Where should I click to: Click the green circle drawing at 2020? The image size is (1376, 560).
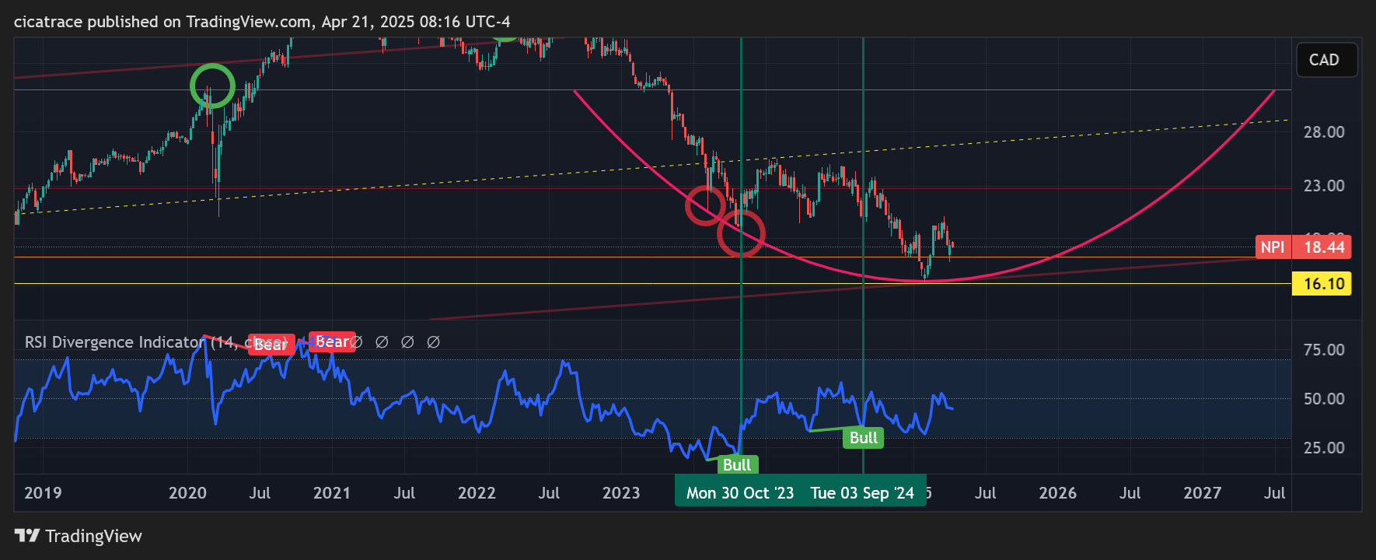[212, 86]
